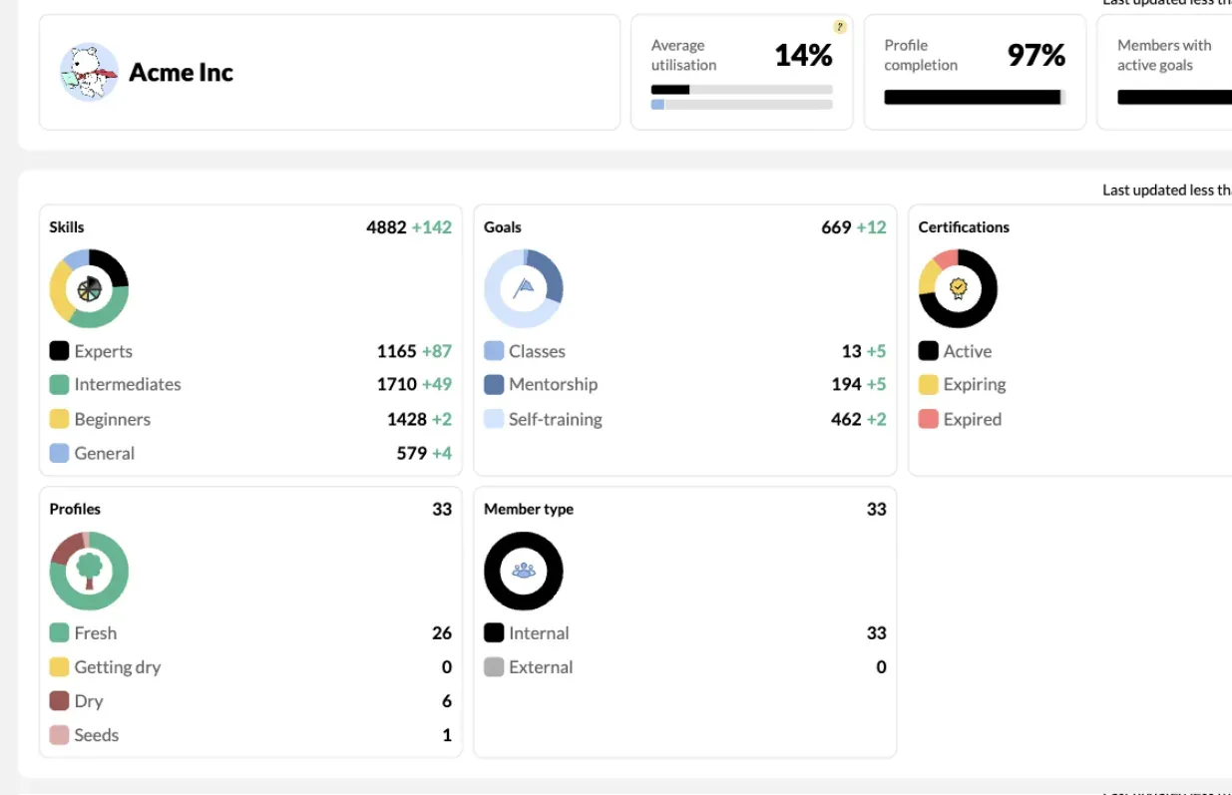Screen dimensions: 1232x795
Task: Select the black Experts color swatch
Action: pos(59,351)
